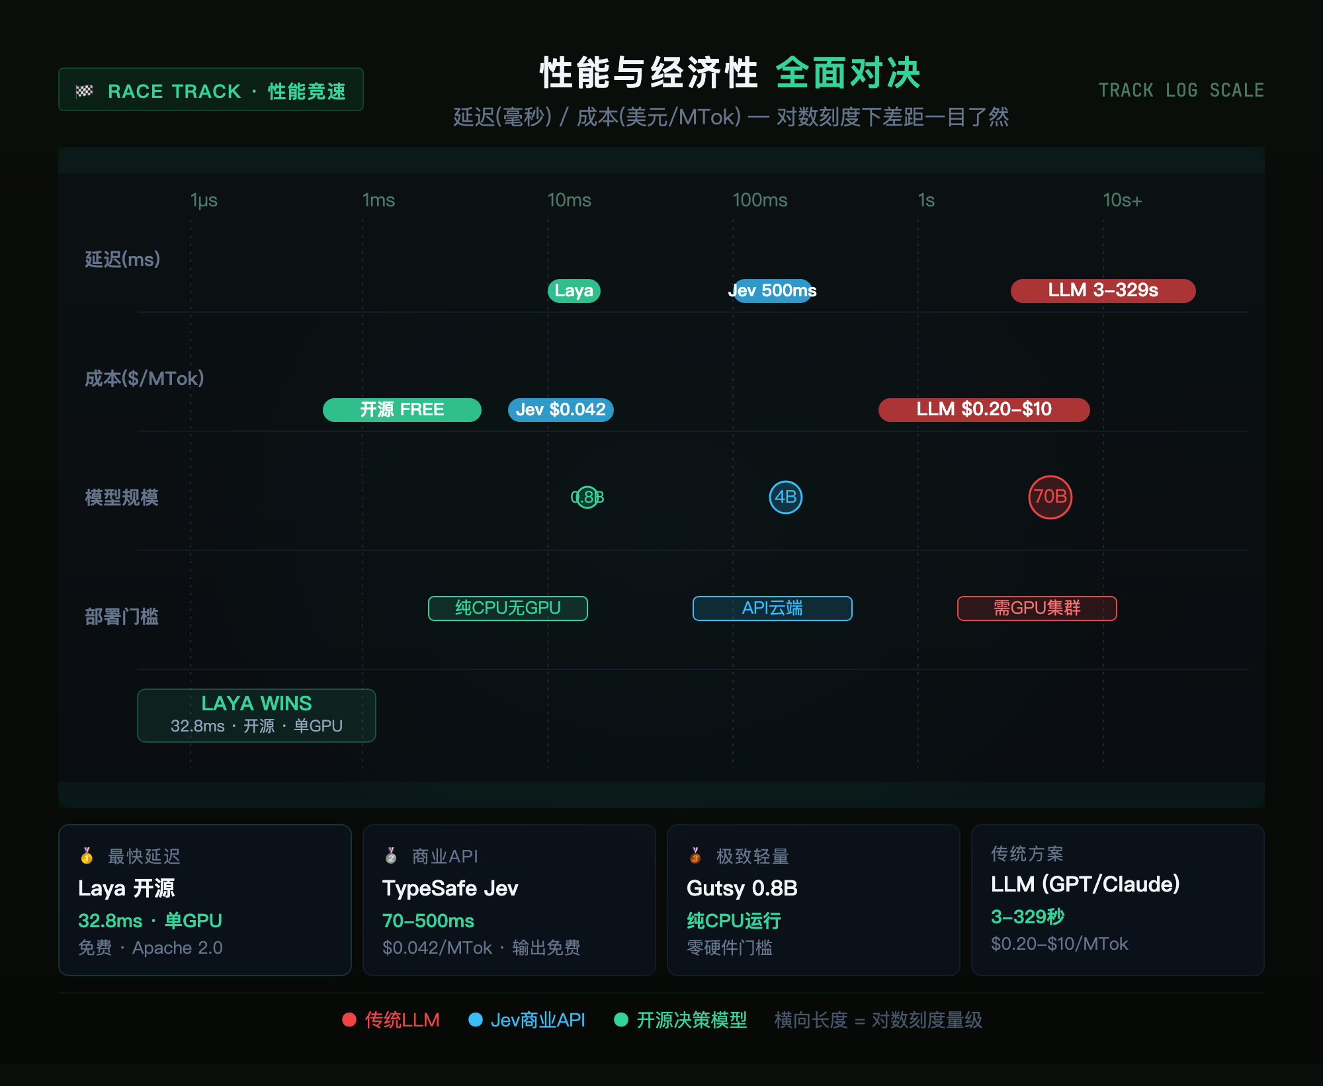Click the 横向长度 = 对数刻度量级 footnote
The width and height of the screenshot is (1323, 1086).
click(x=878, y=1020)
